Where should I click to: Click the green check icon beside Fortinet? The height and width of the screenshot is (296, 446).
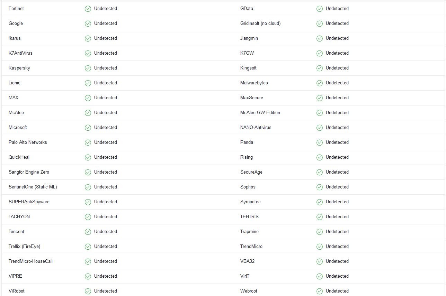[88, 9]
